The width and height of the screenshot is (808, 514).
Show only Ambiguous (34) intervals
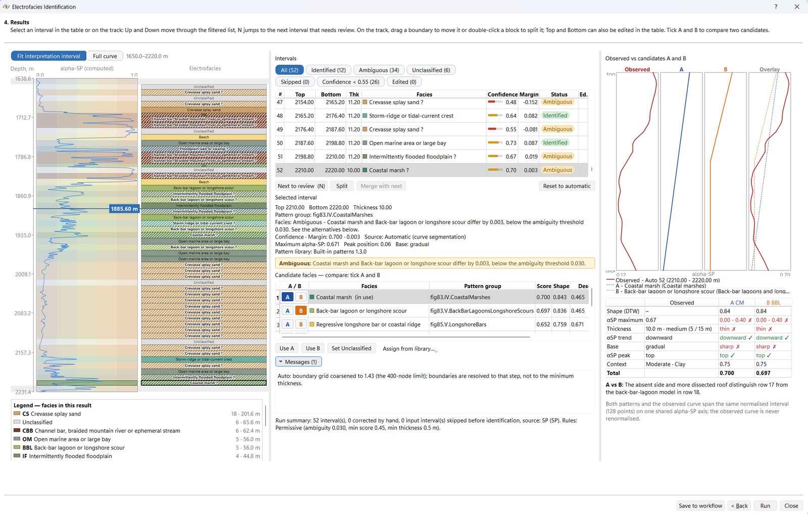(x=379, y=70)
